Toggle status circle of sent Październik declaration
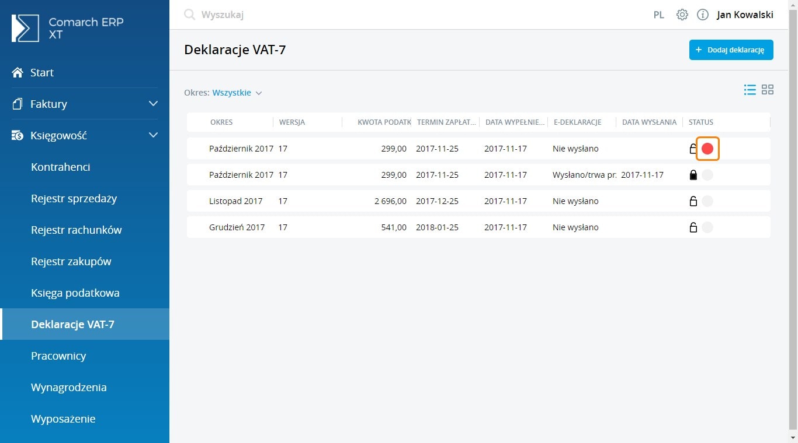This screenshot has height=443, width=798. pyautogui.click(x=707, y=175)
